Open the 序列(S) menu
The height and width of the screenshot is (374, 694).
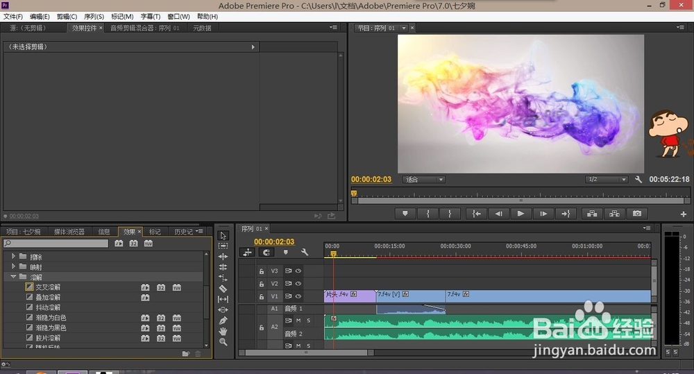coord(94,17)
